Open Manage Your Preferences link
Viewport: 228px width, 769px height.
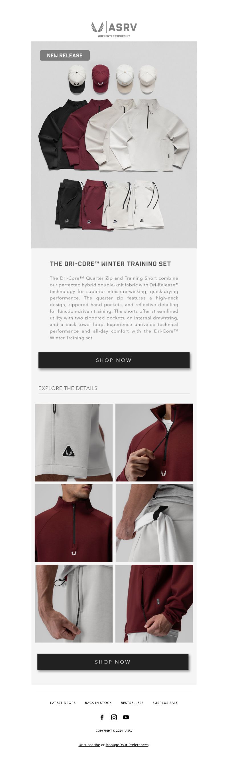point(127,745)
